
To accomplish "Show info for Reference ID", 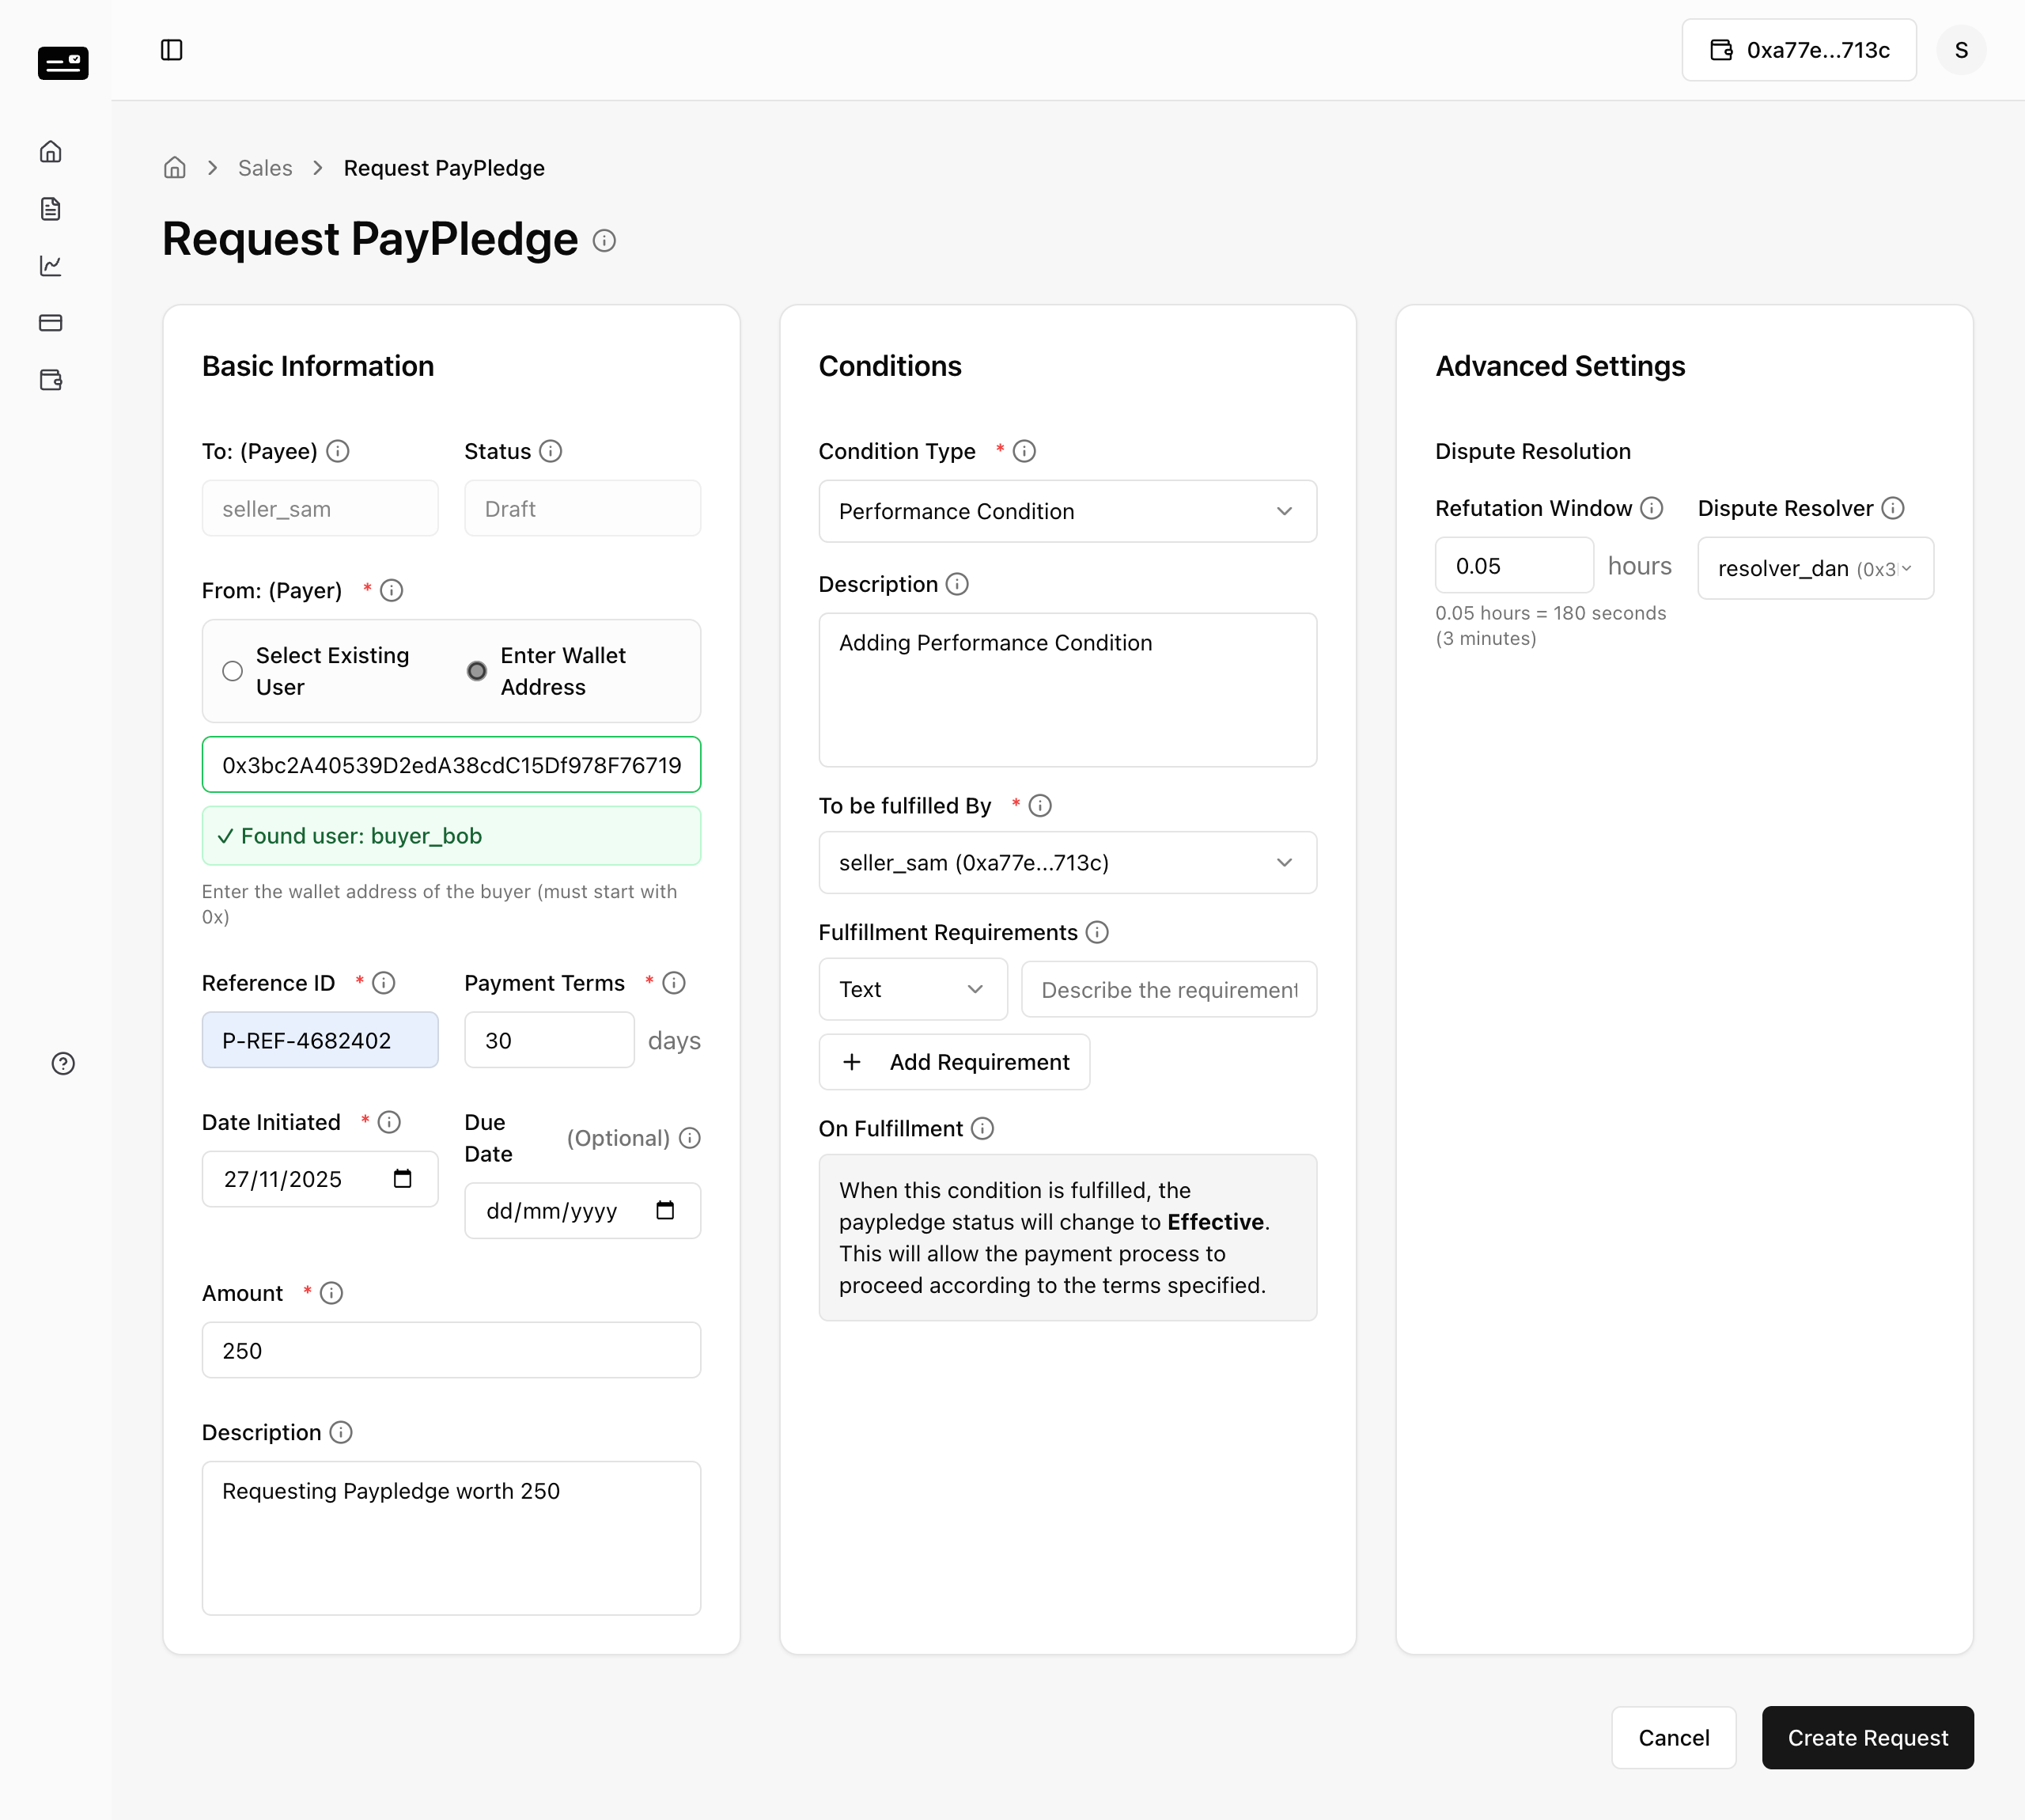I will tap(384, 983).
